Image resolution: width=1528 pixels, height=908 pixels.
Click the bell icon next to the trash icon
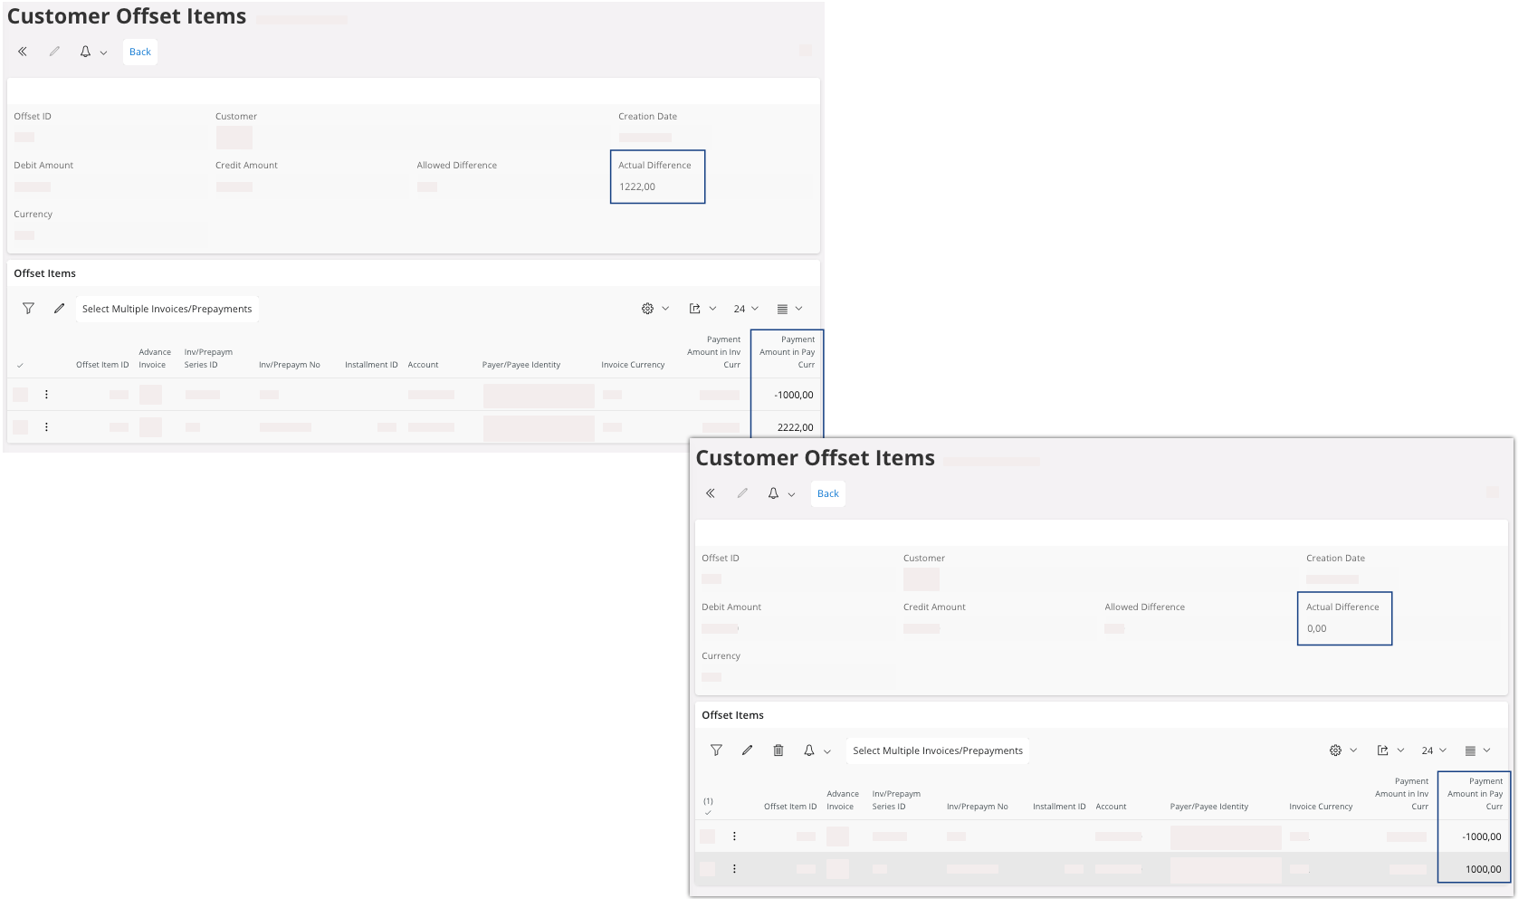click(x=809, y=750)
